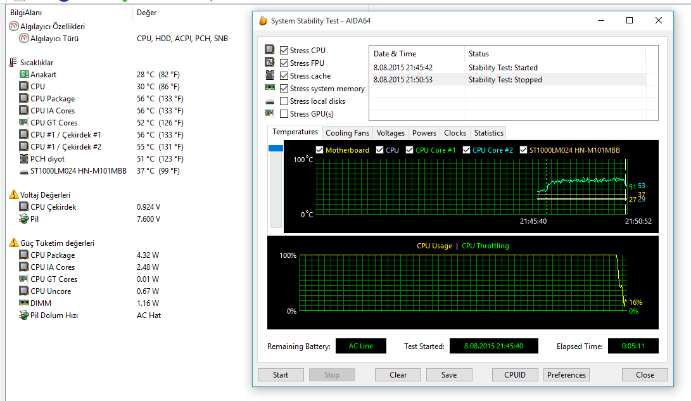Image resolution: width=691 pixels, height=401 pixels.
Task: Click the warning icon next to Voltaj Değerleri
Action: tap(14, 194)
